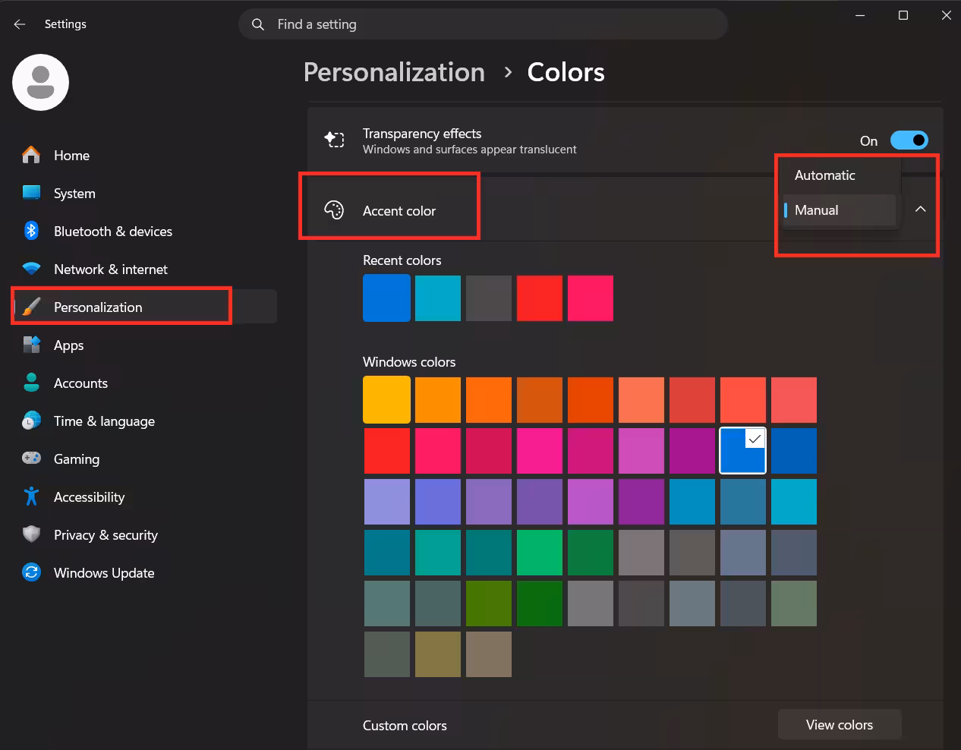Select the bright green Windows color
Image resolution: width=961 pixels, height=750 pixels.
540,552
